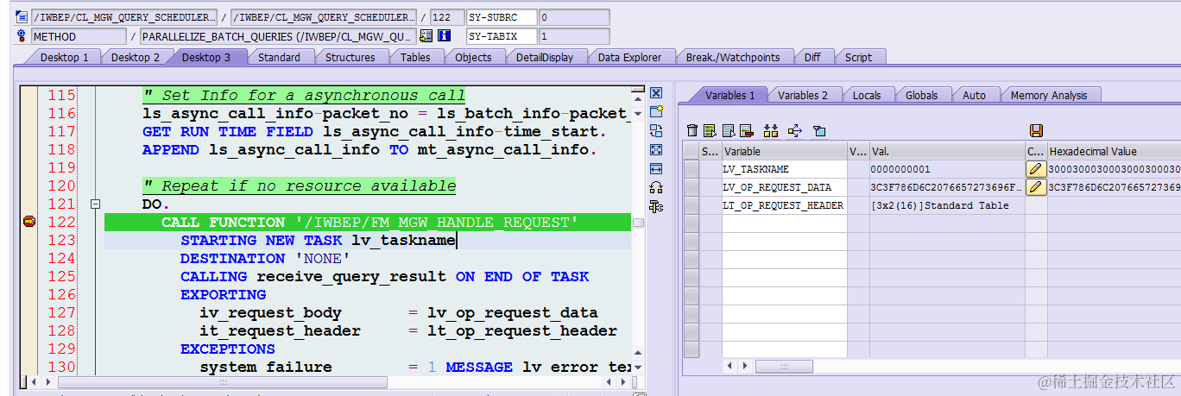Image resolution: width=1181 pixels, height=396 pixels.
Task: Open the Structures tab
Action: tap(350, 57)
